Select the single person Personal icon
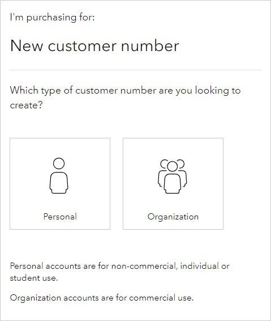The height and width of the screenshot is (321, 271). tap(59, 176)
